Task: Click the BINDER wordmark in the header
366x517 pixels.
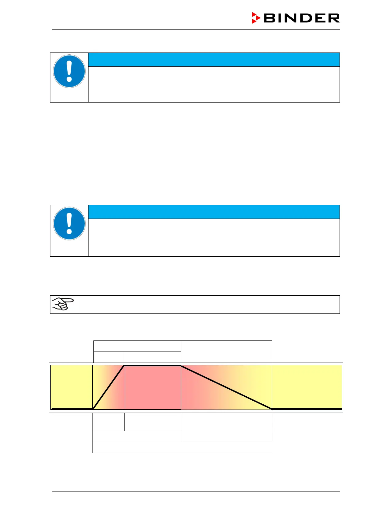Action: click(301, 18)
